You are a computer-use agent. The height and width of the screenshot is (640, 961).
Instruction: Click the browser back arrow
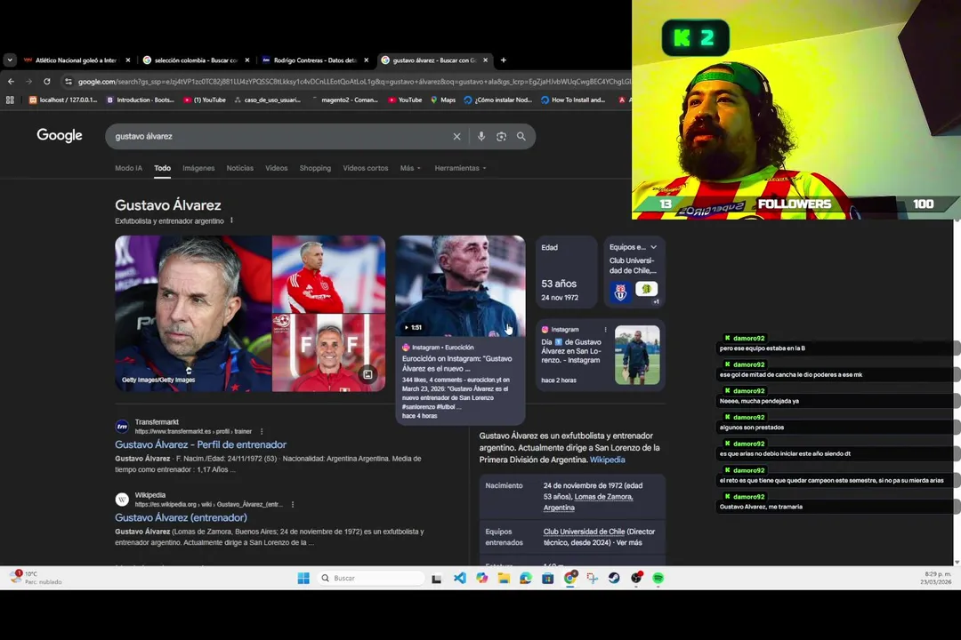[x=11, y=82]
